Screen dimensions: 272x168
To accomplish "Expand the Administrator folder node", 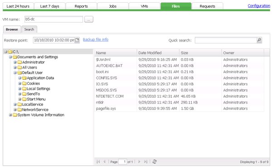I will (15, 62).
